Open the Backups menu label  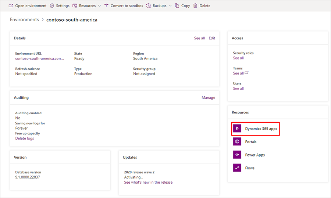(x=160, y=6)
